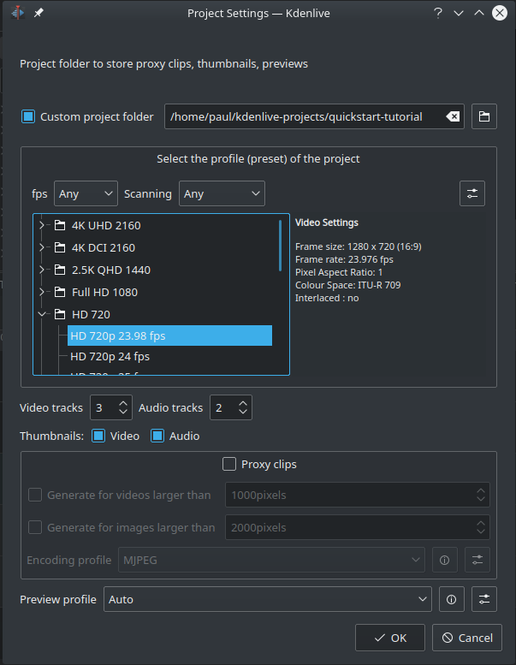The height and width of the screenshot is (665, 516).
Task: Open manage project profiles settings icon
Action: (472, 193)
